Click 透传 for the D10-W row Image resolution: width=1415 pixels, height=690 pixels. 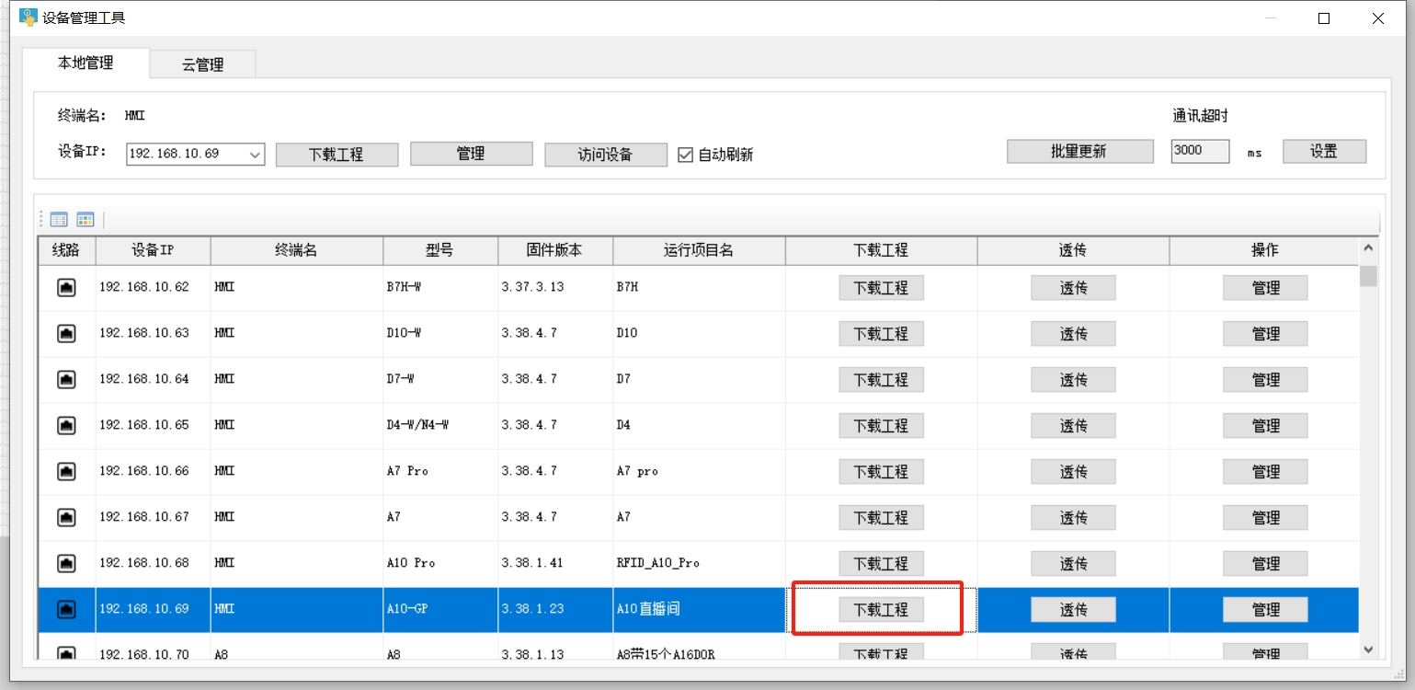click(x=1073, y=334)
